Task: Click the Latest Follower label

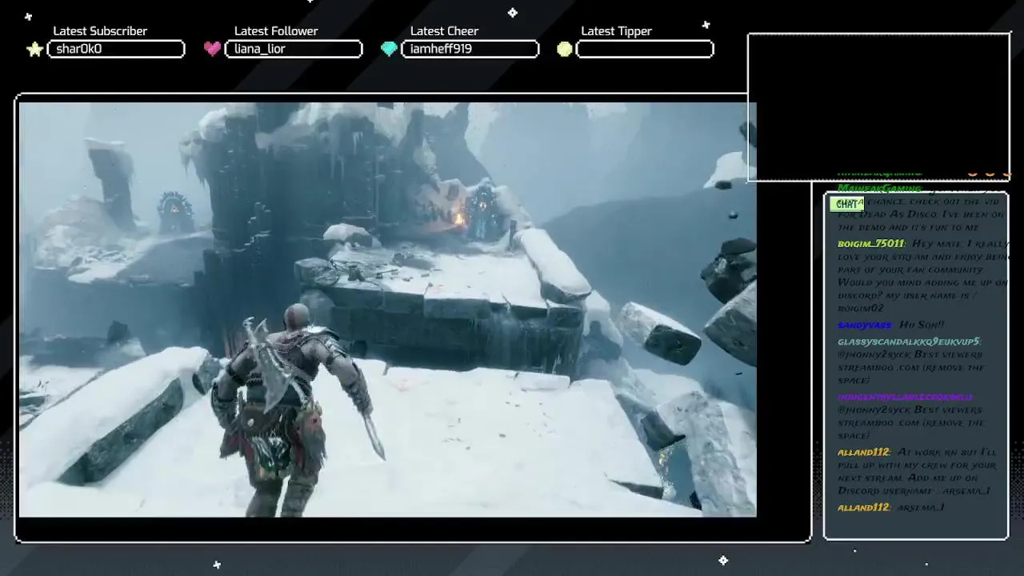Action: pyautogui.click(x=276, y=31)
